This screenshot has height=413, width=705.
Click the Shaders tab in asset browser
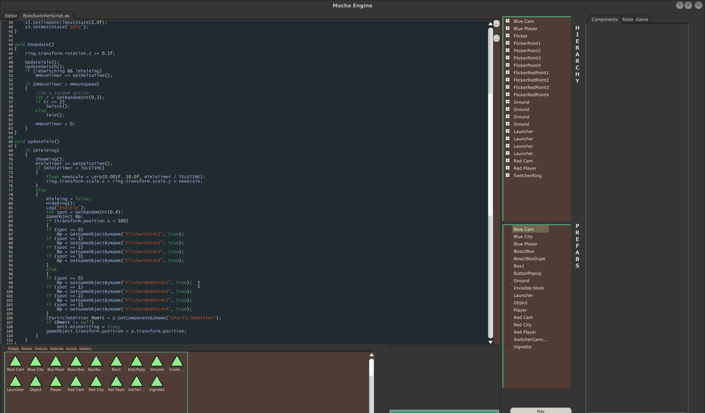84,349
